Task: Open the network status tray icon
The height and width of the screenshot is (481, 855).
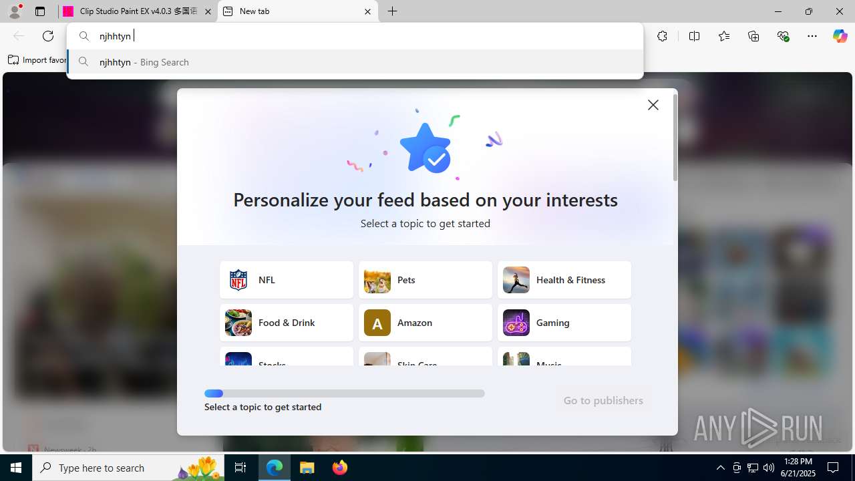Action: [753, 468]
